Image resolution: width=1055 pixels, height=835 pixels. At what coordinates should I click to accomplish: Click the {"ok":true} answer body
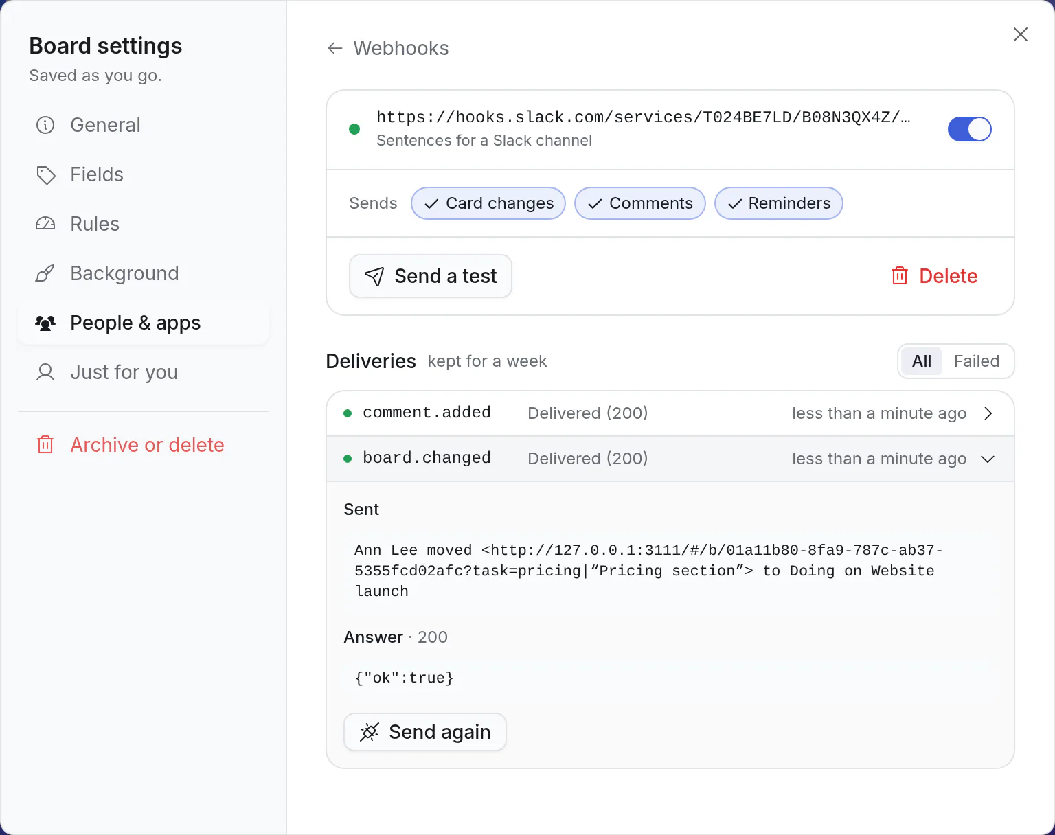click(x=404, y=678)
